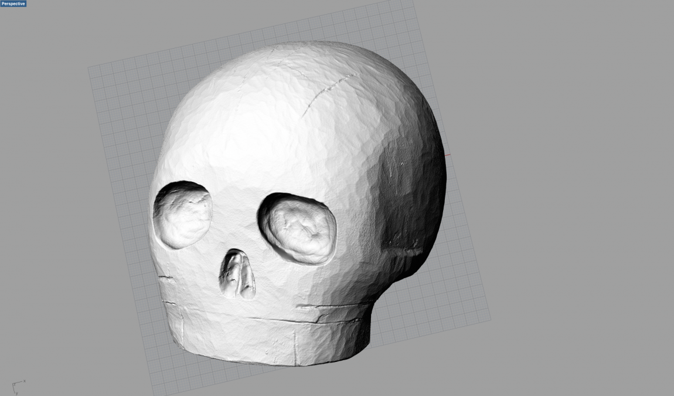This screenshot has width=674, height=396.
Task: Click the bottom-right corner of the construction grid
Action: (x=490, y=320)
